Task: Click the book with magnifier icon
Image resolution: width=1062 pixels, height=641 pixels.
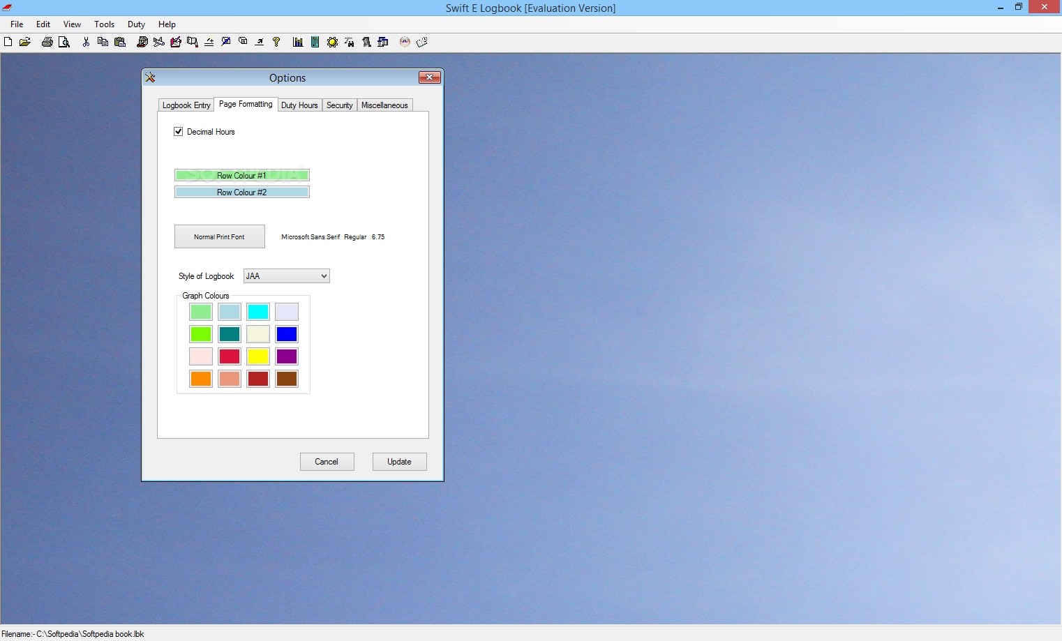Action: coord(193,42)
